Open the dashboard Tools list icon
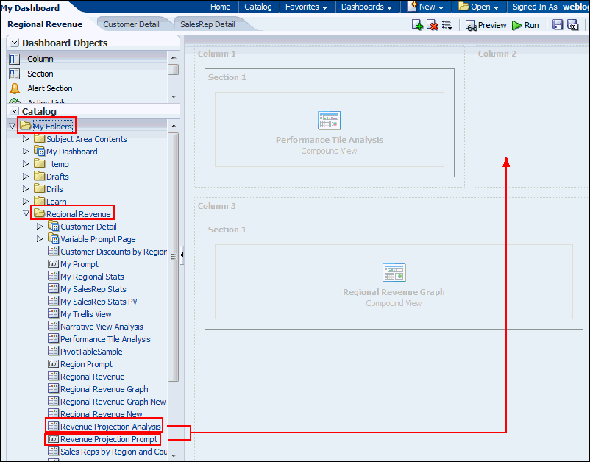Image resolution: width=590 pixels, height=462 pixels. (x=447, y=25)
